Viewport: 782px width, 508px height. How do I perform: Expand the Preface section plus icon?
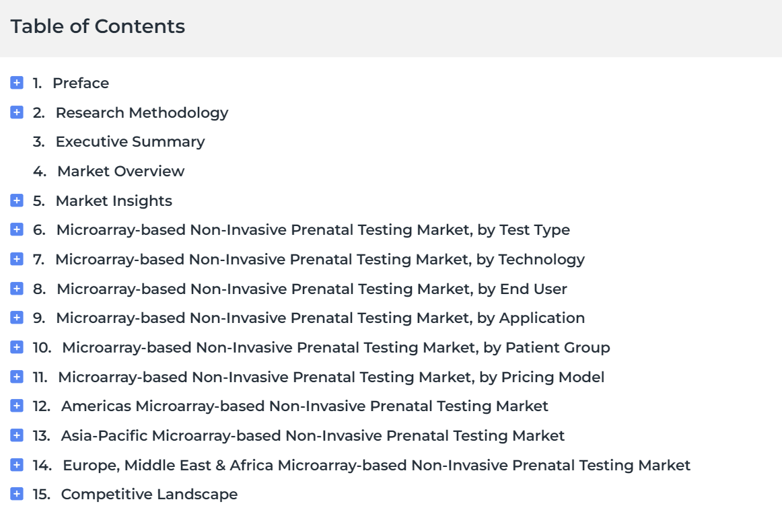[16, 83]
